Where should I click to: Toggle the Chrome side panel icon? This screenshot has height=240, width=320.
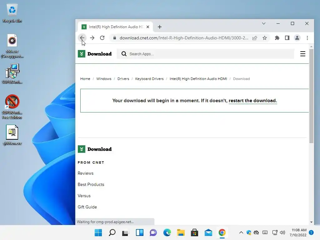(x=287, y=38)
